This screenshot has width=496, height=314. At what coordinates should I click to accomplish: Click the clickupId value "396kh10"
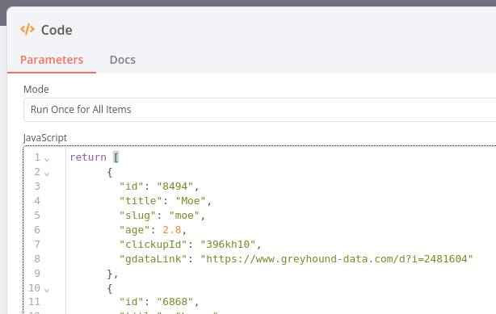(x=228, y=245)
